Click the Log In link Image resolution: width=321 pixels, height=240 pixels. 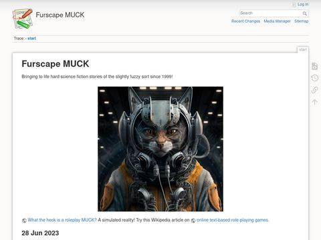(x=303, y=4)
